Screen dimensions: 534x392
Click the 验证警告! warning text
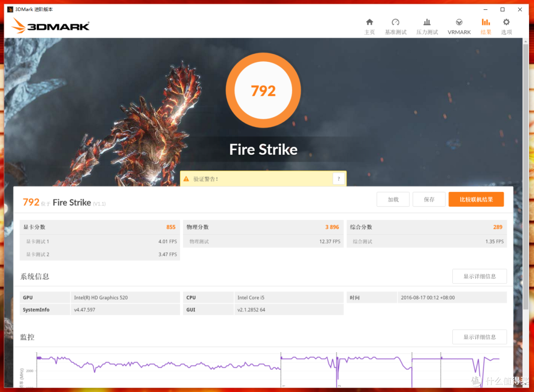(205, 179)
